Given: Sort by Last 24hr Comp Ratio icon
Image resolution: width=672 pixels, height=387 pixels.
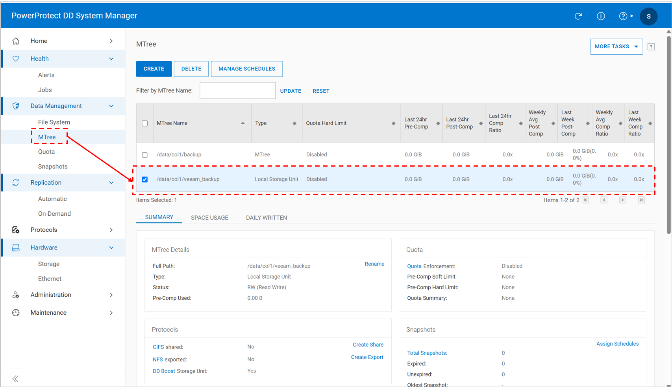Looking at the screenshot, I should 520,123.
